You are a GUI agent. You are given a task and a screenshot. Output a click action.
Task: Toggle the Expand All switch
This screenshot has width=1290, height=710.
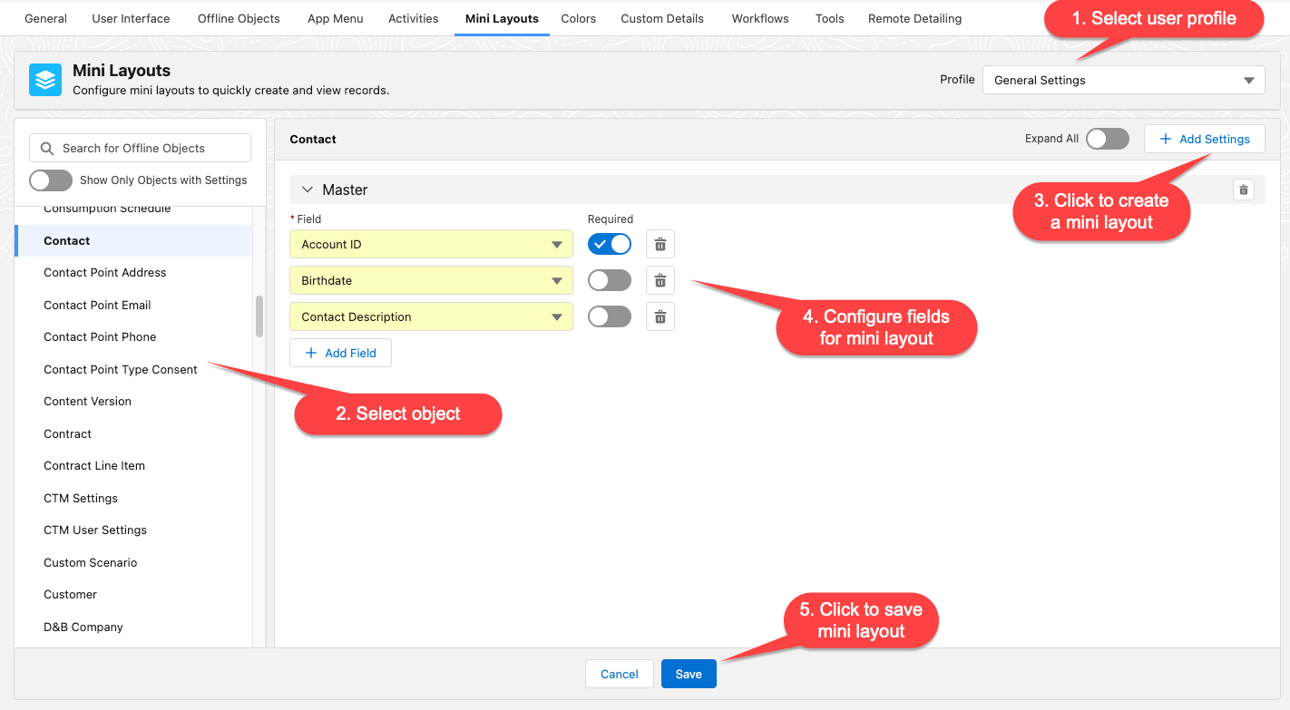pyautogui.click(x=1107, y=139)
